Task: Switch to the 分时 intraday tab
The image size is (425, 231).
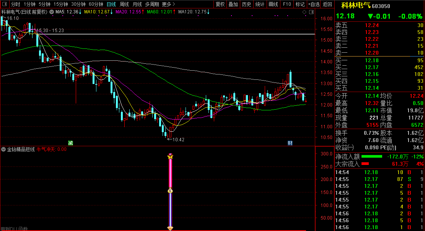Action: 15,4
